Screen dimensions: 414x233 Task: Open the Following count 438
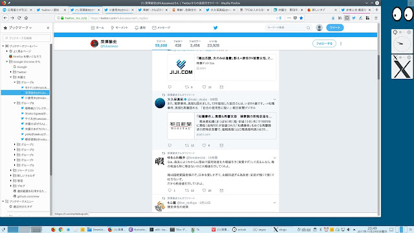coord(178,43)
